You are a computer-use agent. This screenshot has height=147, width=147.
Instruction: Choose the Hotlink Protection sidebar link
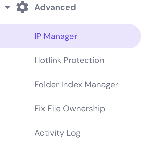(69, 60)
